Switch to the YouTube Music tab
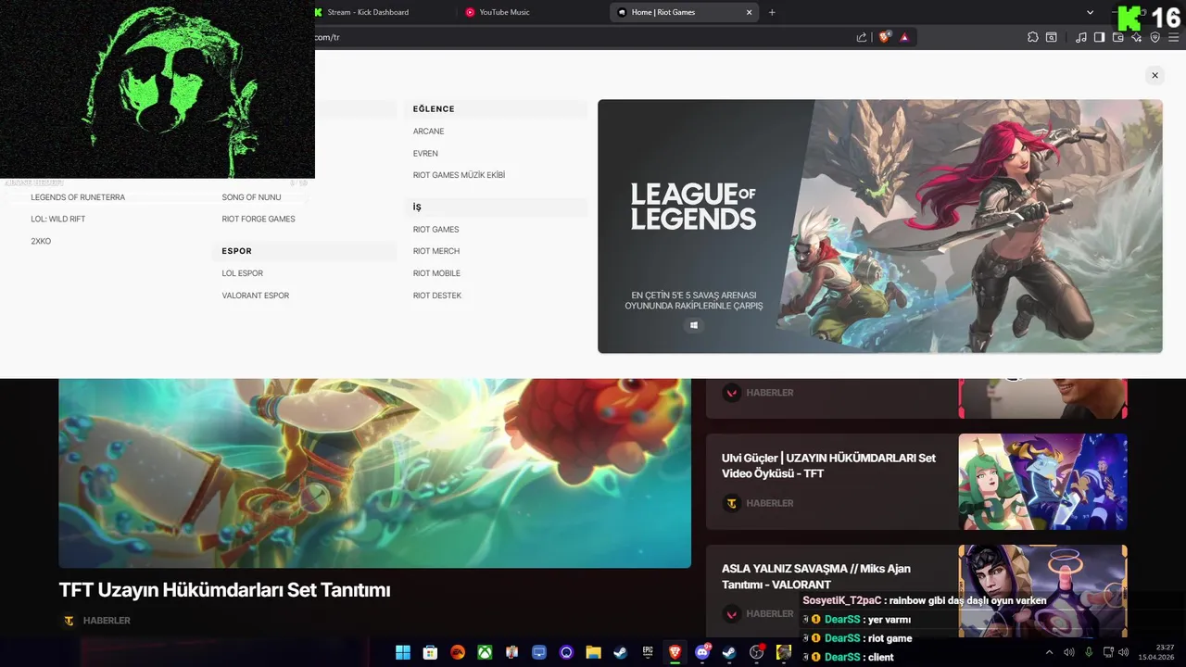Image resolution: width=1186 pixels, height=667 pixels. (x=504, y=12)
